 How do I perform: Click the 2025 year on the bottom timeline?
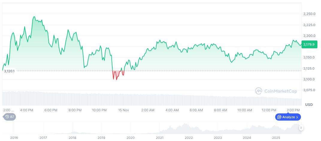(x=276, y=138)
